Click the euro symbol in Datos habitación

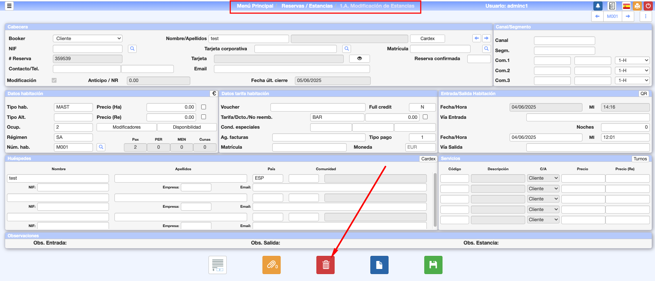214,94
